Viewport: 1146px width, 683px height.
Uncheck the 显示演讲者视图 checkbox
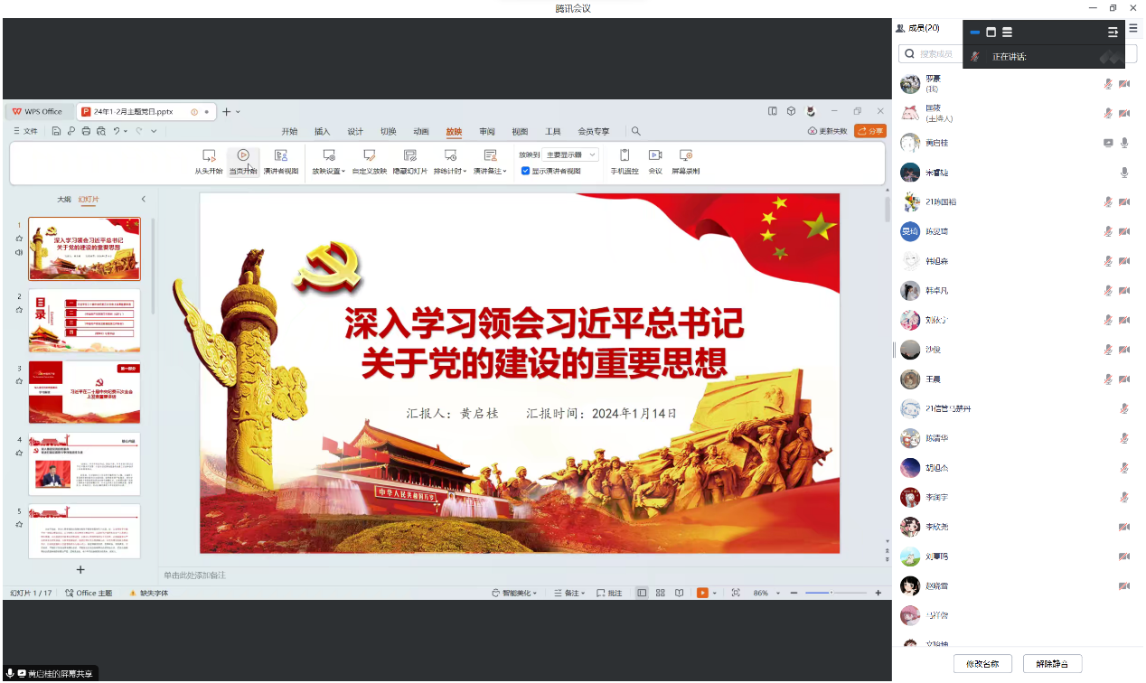coord(525,171)
